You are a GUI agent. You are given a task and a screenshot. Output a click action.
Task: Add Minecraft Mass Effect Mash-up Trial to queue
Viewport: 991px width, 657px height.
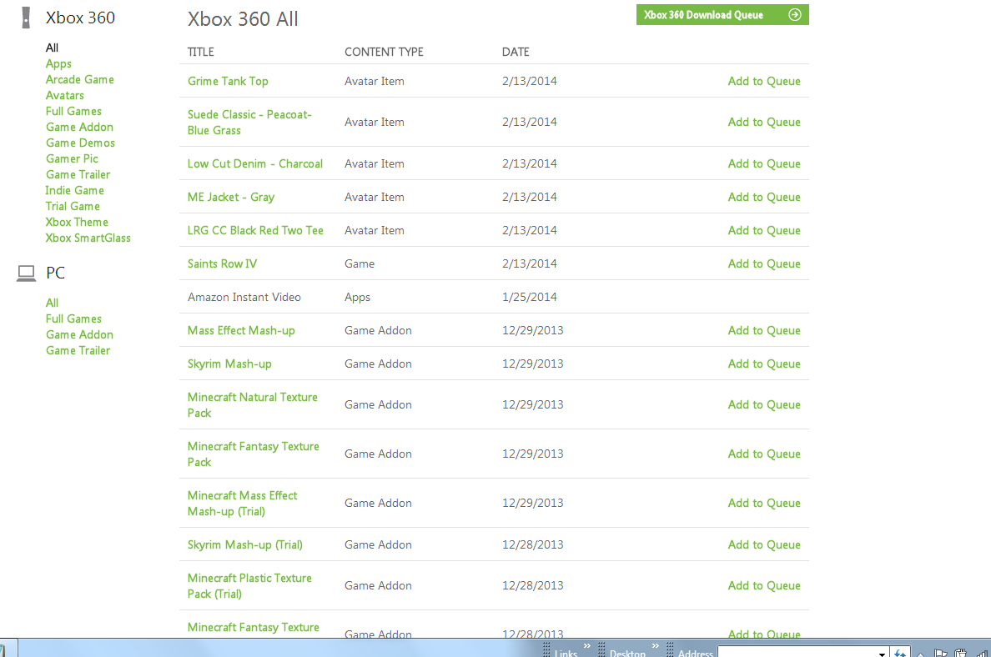point(764,504)
